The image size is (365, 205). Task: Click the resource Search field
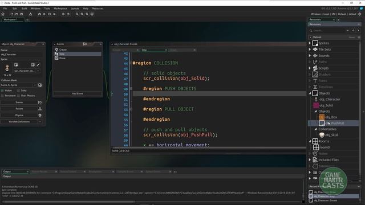[328, 30]
